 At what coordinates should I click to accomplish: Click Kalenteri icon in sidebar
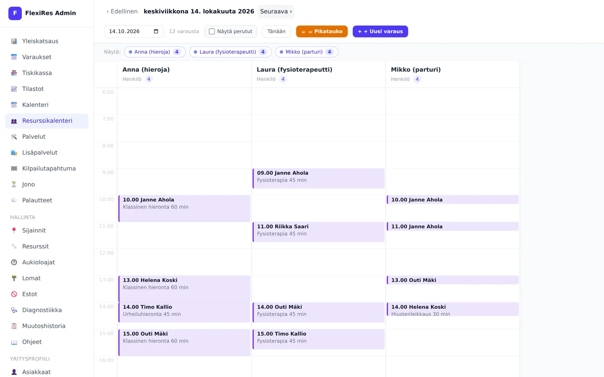click(x=14, y=105)
